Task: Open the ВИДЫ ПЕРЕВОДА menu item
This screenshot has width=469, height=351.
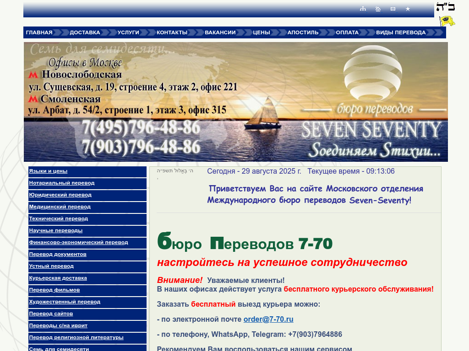Action: pyautogui.click(x=401, y=32)
